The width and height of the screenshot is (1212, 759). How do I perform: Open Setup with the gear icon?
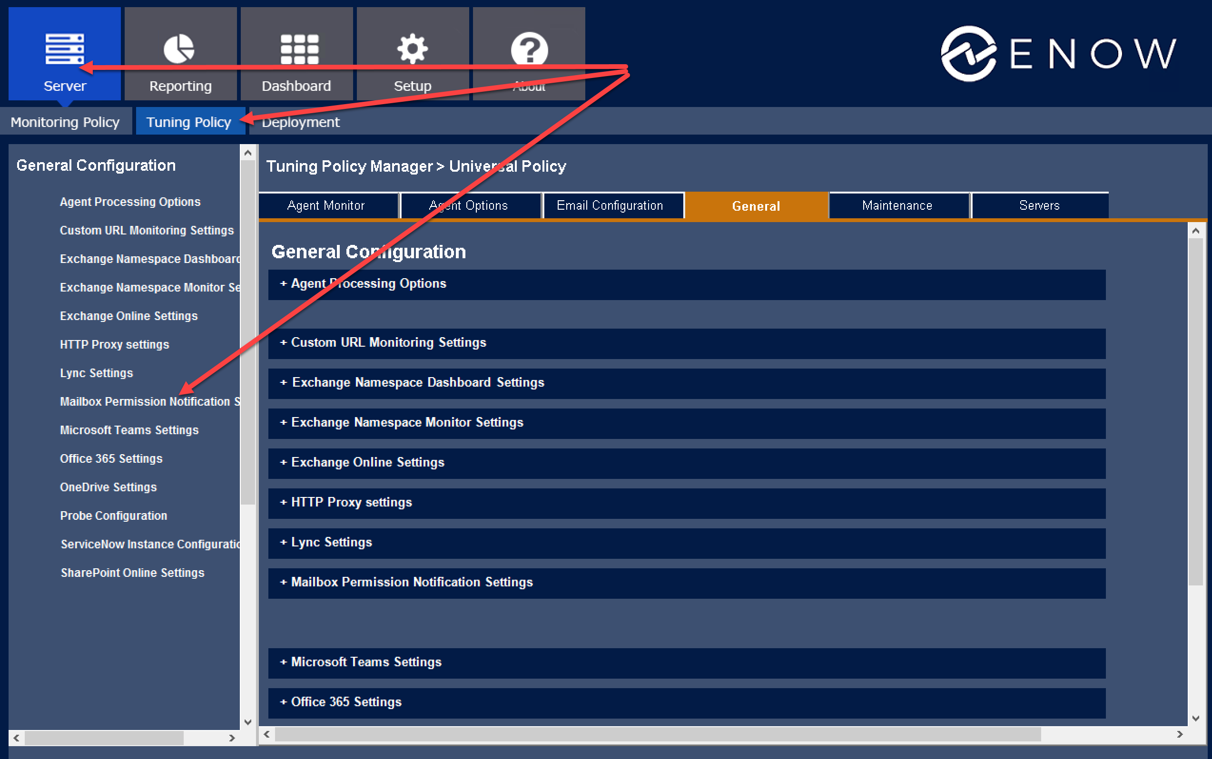pyautogui.click(x=413, y=49)
